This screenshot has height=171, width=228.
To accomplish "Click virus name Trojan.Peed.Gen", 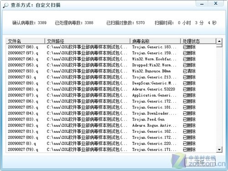I will click(148, 119).
